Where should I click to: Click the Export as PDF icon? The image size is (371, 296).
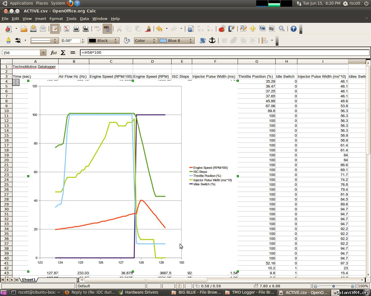[x=67, y=29]
